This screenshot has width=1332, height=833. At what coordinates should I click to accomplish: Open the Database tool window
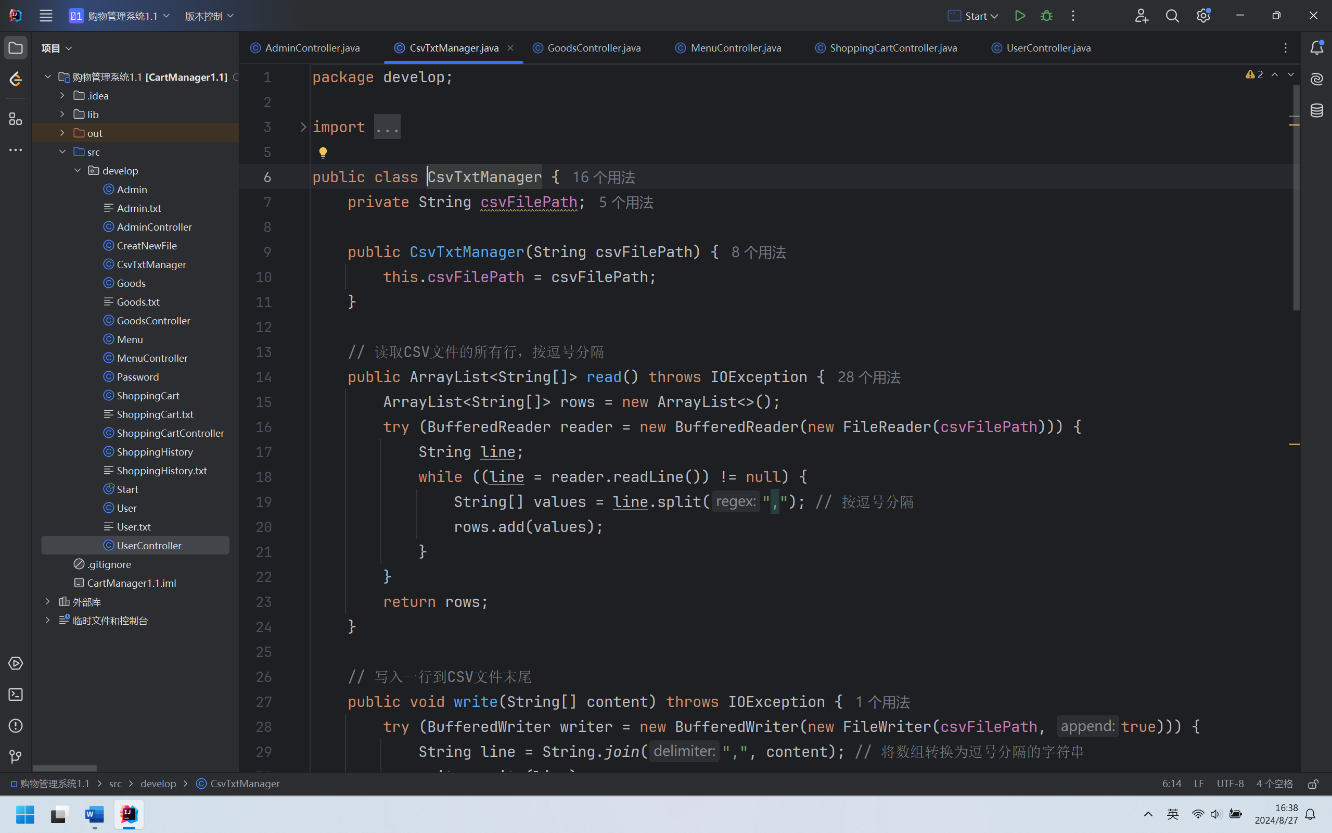pyautogui.click(x=1316, y=110)
